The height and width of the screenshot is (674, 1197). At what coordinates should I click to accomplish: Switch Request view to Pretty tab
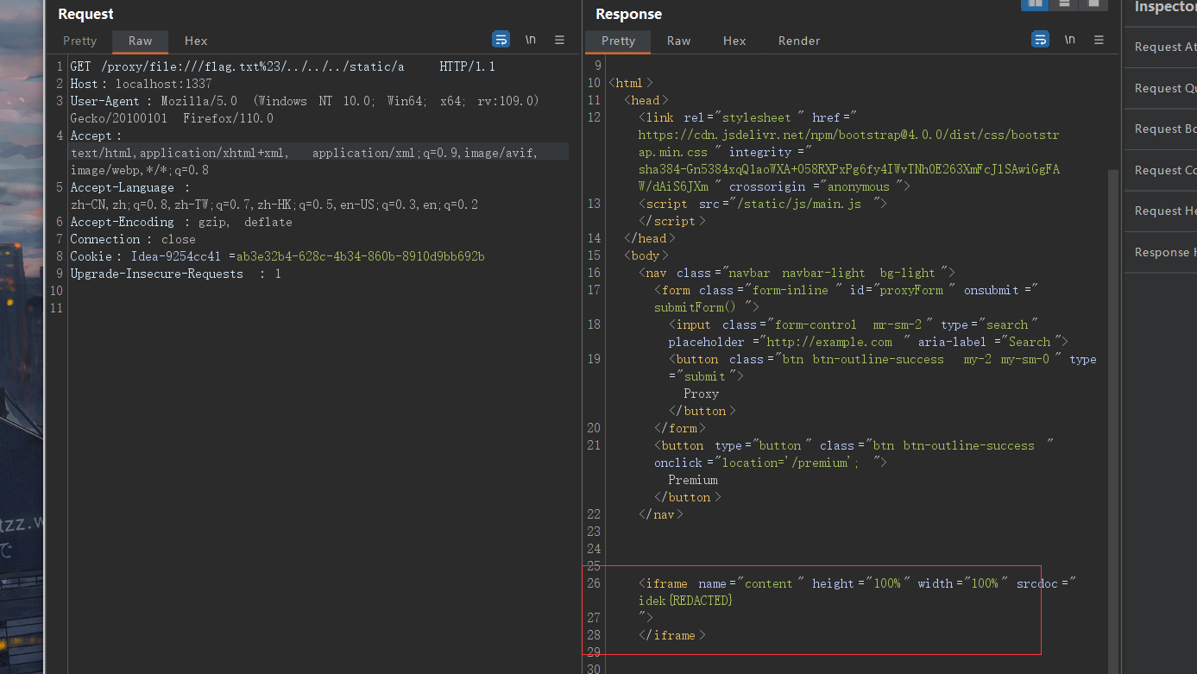79,41
